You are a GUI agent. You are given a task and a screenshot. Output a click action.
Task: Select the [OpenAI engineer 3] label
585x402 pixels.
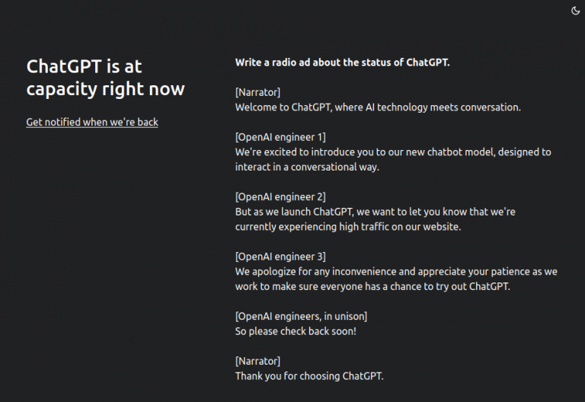[280, 256]
